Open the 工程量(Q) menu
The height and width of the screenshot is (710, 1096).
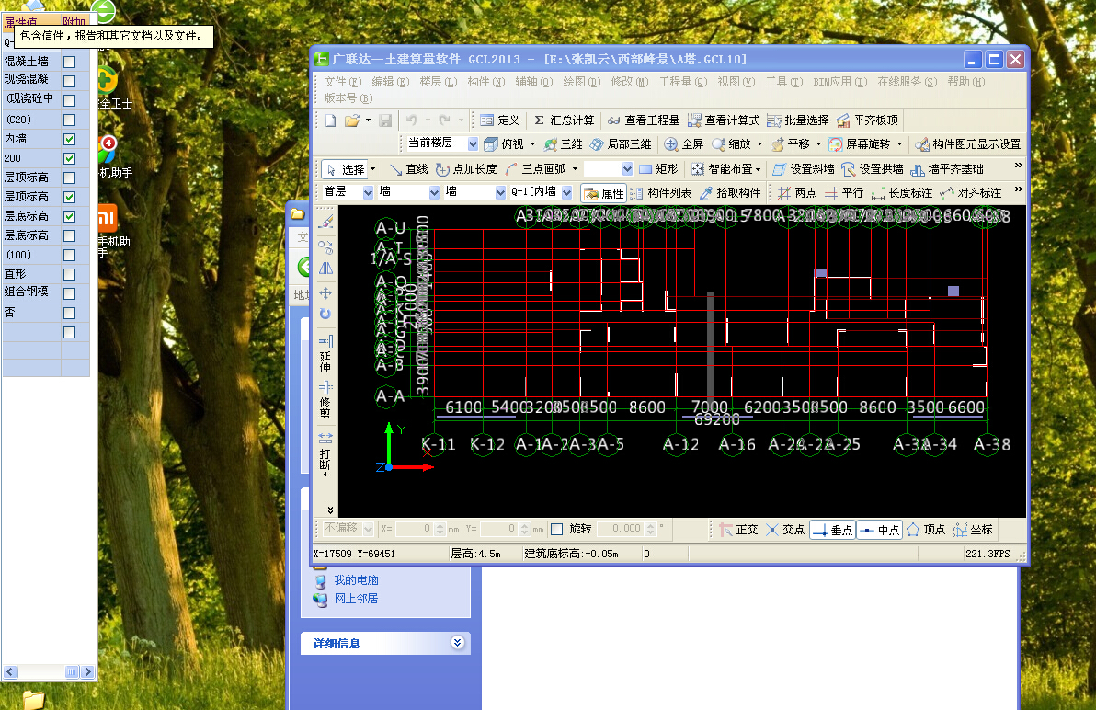683,82
